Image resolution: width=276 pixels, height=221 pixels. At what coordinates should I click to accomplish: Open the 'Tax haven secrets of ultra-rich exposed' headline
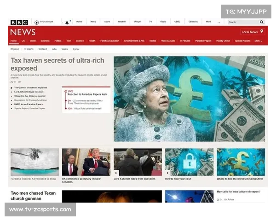(57, 64)
